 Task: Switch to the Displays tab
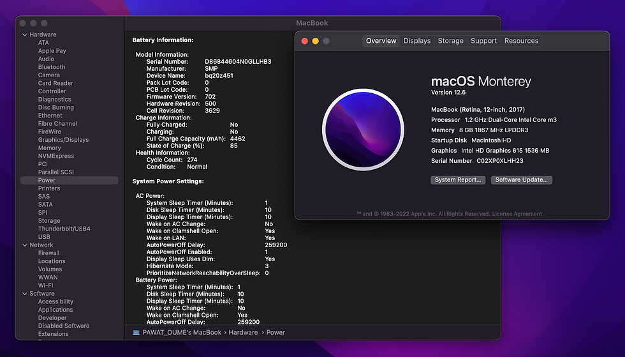(x=417, y=41)
